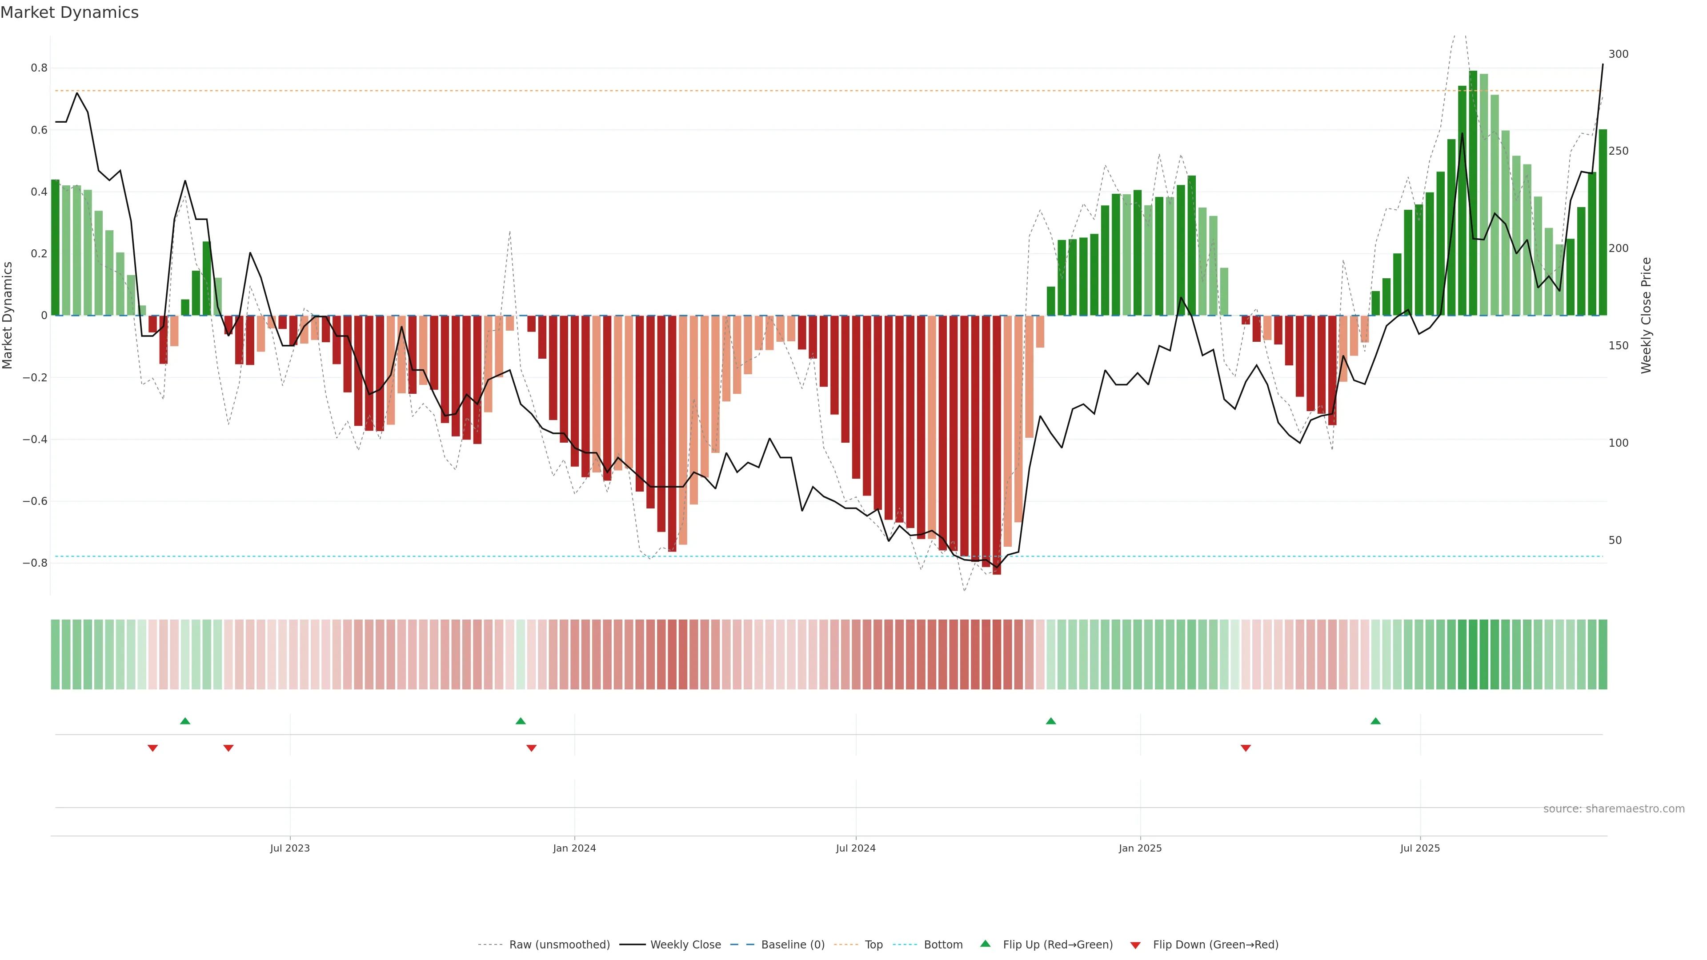
Task: Click the Market Dynamics chart title
Action: tap(70, 12)
